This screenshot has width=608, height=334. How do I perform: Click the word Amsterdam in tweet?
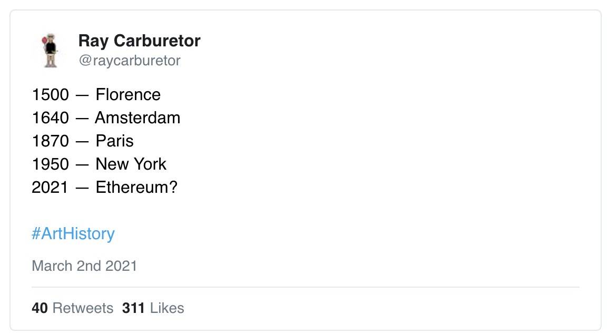138,118
